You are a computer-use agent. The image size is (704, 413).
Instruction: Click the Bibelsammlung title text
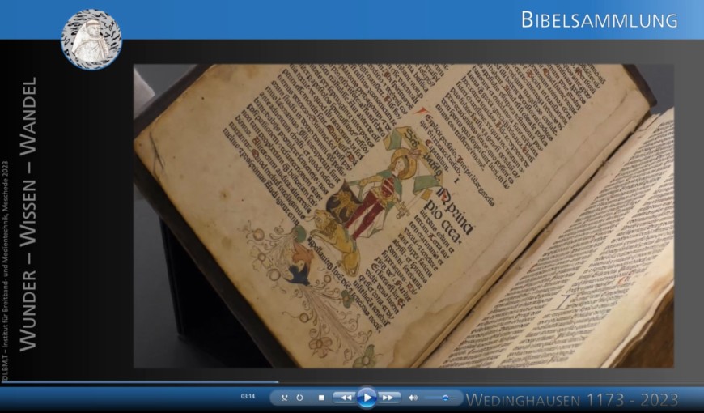[x=599, y=19]
